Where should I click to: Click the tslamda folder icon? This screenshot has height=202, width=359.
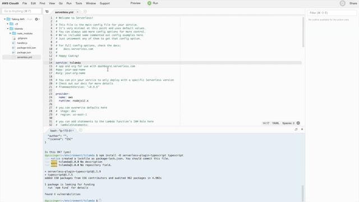click(11, 29)
